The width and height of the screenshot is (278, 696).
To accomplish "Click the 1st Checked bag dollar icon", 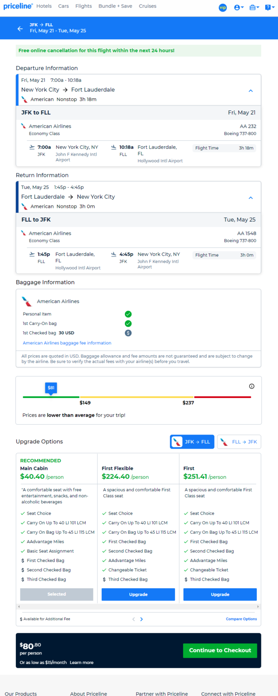I will pyautogui.click(x=128, y=333).
